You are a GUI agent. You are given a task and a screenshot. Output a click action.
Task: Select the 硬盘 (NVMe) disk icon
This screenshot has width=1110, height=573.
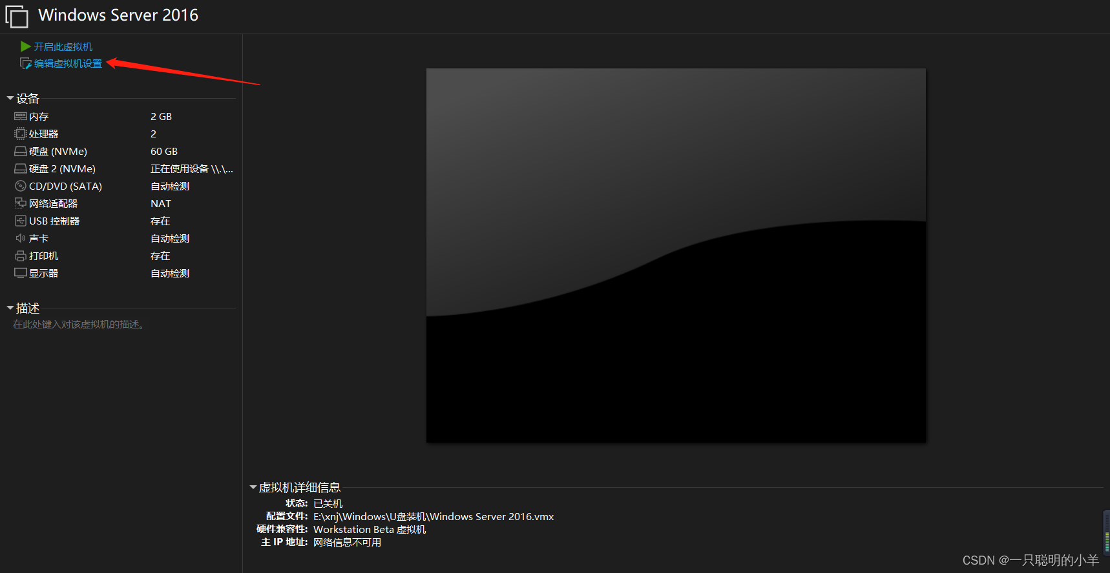coord(21,152)
